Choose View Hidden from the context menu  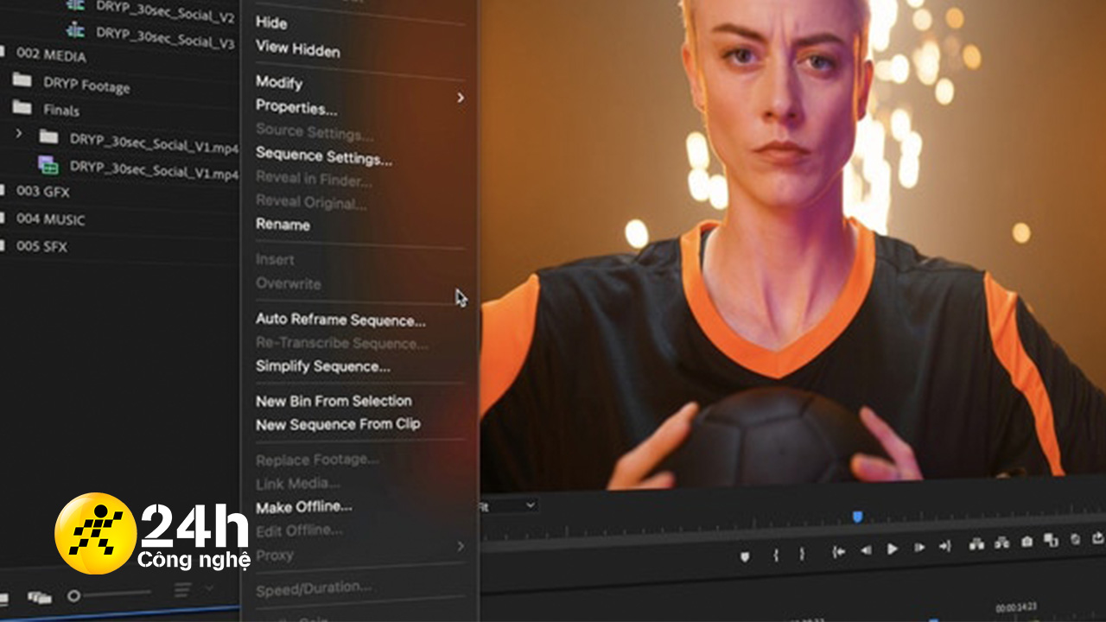coord(298,49)
